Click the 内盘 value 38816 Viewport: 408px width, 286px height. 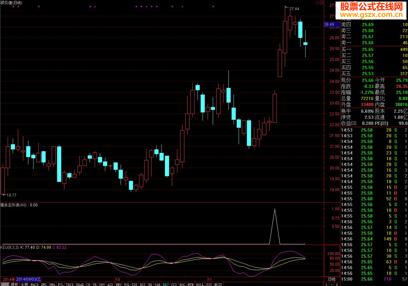(401, 104)
